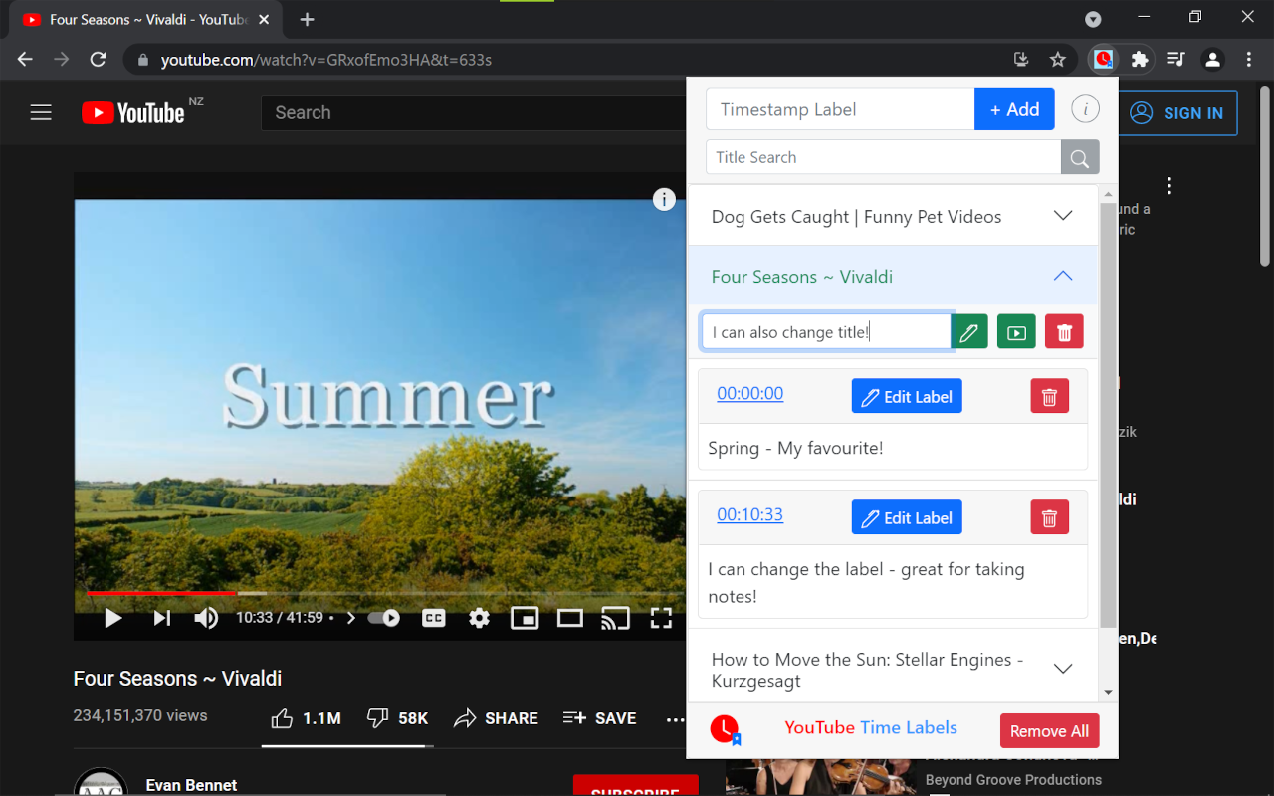Open the YouTube hamburger guide menu
1274x796 pixels.
tap(41, 113)
